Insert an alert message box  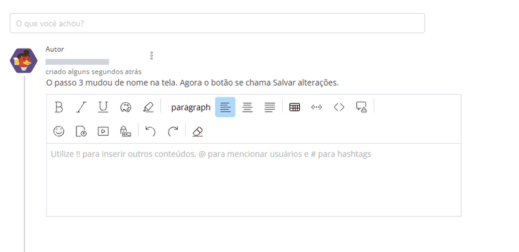point(361,107)
